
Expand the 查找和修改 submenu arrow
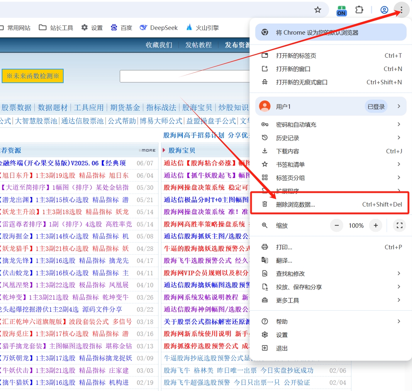[x=399, y=273]
